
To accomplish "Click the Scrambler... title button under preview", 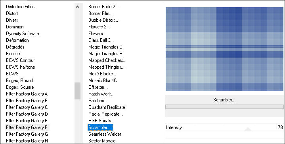I will 224,100.
